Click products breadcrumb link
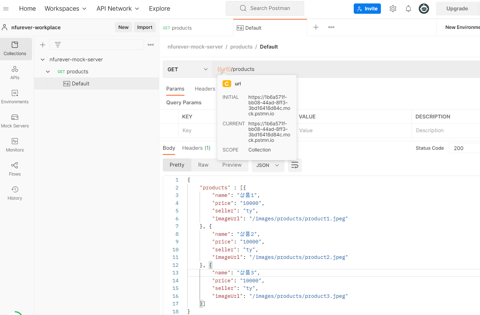 tap(241, 47)
